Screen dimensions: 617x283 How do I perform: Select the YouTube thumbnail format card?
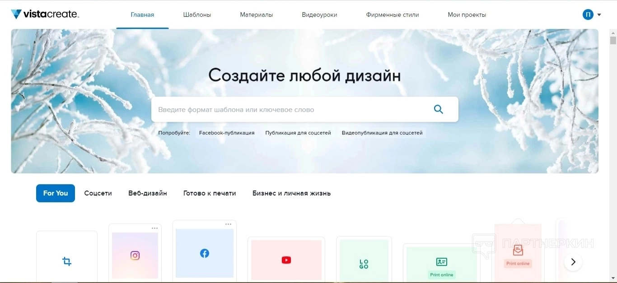pos(286,260)
